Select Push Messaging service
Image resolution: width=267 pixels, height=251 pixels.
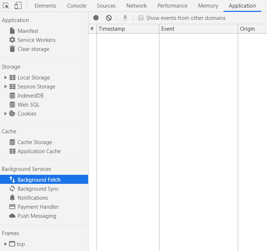37,216
